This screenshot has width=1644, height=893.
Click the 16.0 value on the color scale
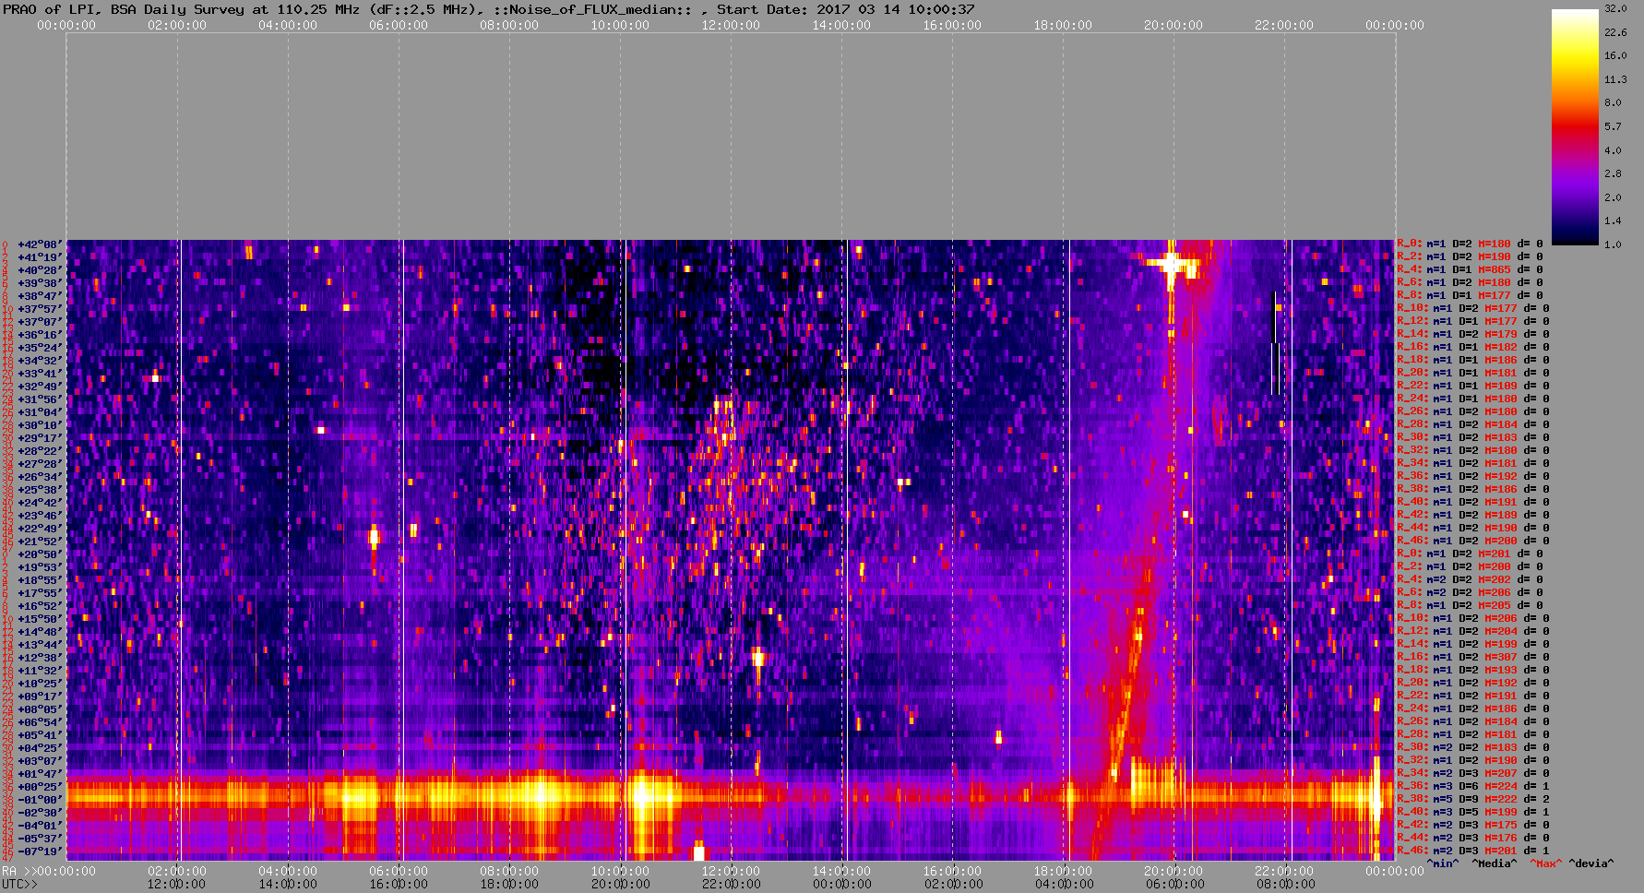pyautogui.click(x=1615, y=55)
